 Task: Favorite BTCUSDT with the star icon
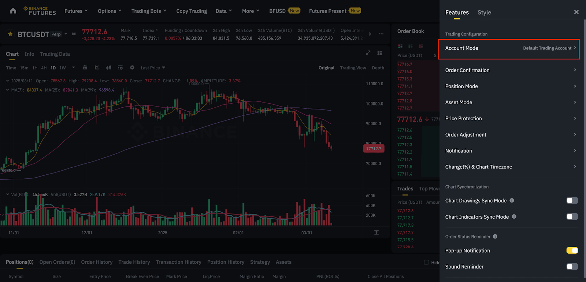tap(10, 34)
